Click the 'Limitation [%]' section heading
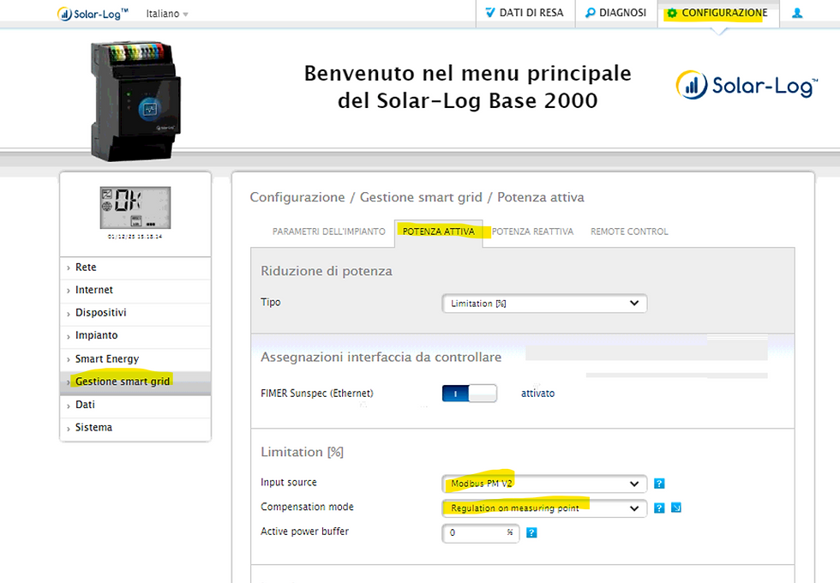 (302, 453)
